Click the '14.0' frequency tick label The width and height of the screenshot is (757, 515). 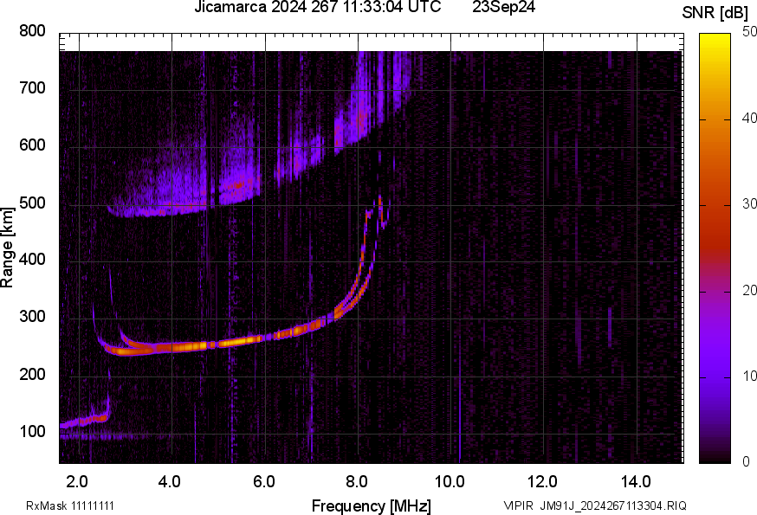pyautogui.click(x=636, y=482)
